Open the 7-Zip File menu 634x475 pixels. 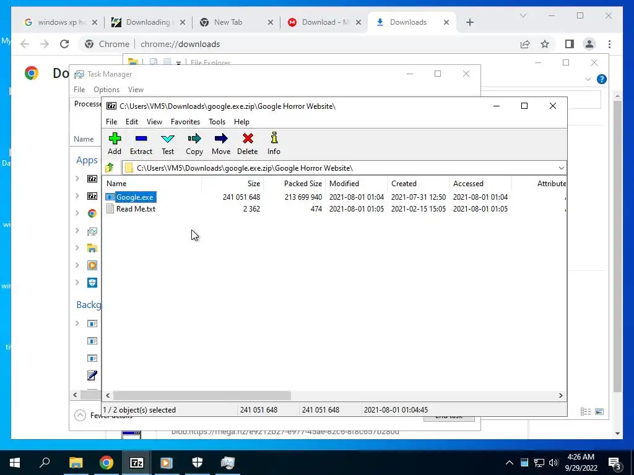111,122
